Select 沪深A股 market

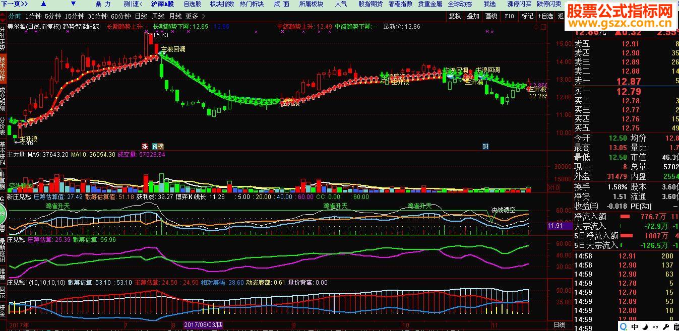pyautogui.click(x=161, y=4)
